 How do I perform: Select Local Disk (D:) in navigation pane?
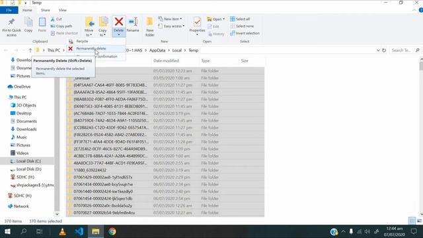point(29,169)
